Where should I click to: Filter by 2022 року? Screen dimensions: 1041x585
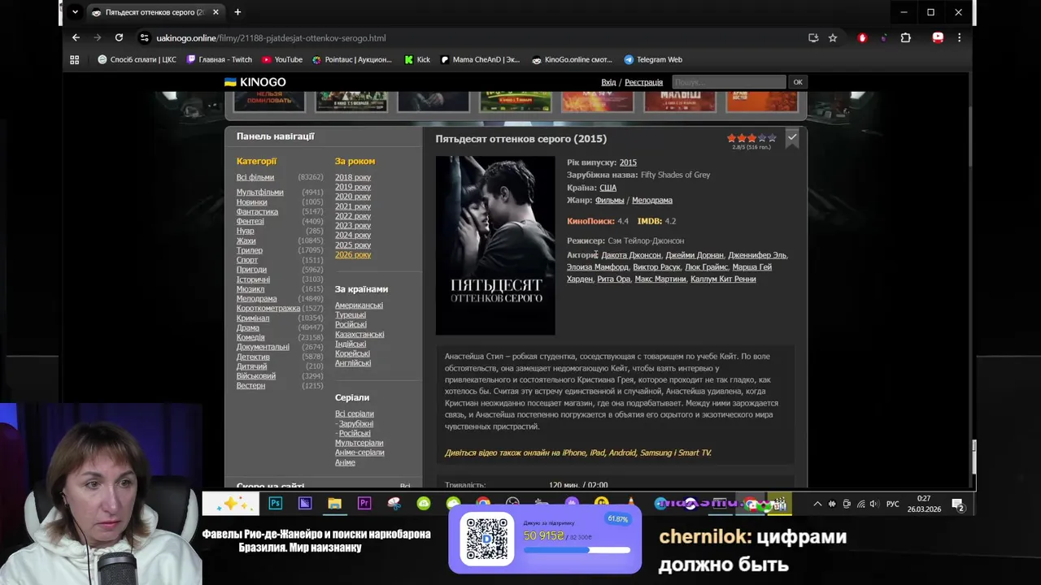(353, 216)
